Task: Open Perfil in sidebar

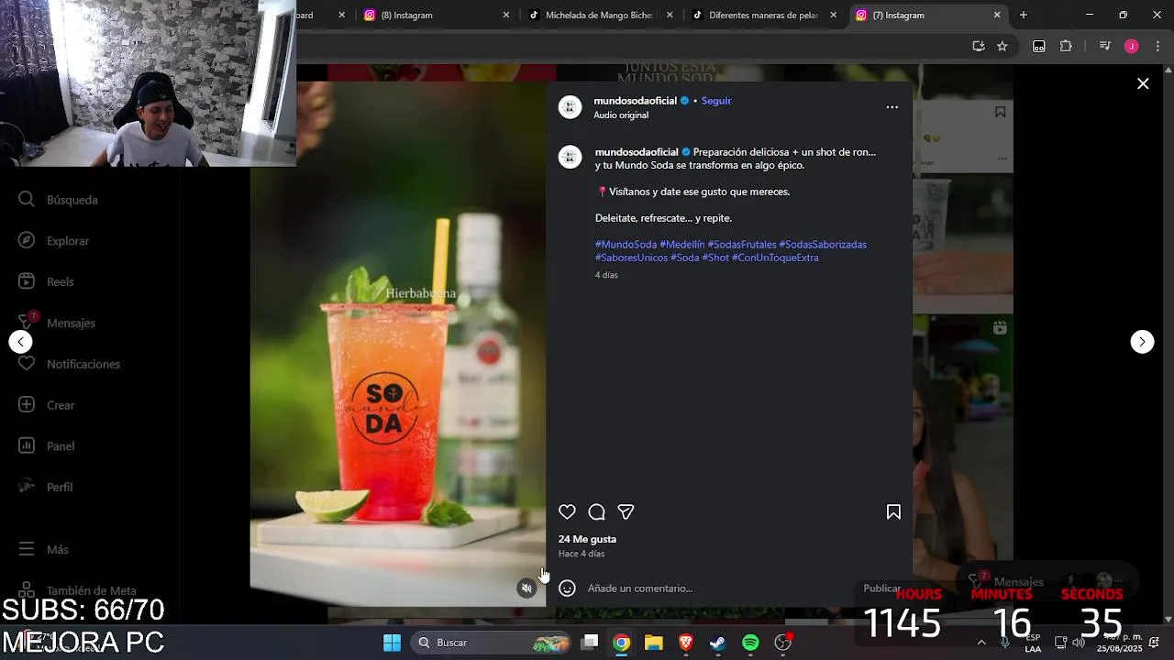Action: pyautogui.click(x=46, y=487)
